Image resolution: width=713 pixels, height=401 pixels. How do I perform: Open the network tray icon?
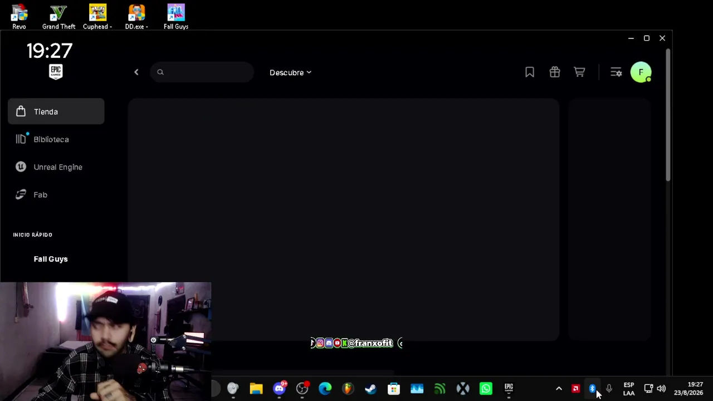pyautogui.click(x=648, y=389)
